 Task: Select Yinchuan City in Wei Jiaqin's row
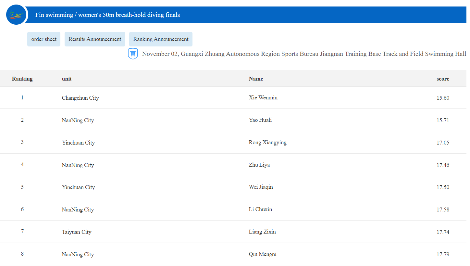pos(78,187)
